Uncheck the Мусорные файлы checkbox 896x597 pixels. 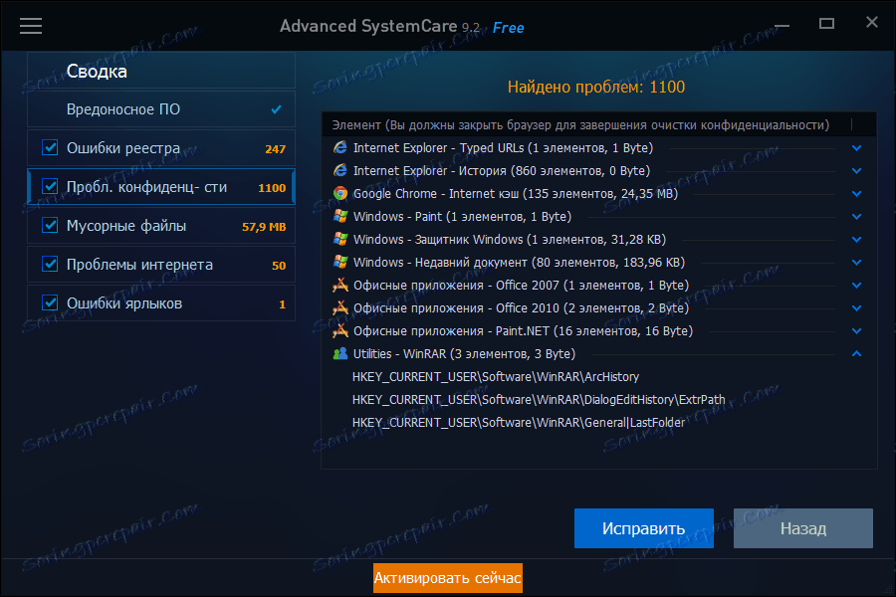tap(51, 226)
